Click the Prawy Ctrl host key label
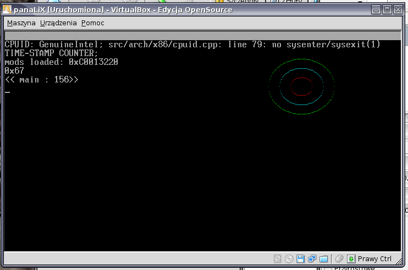Viewport: 408px width, 270px height. point(374,258)
